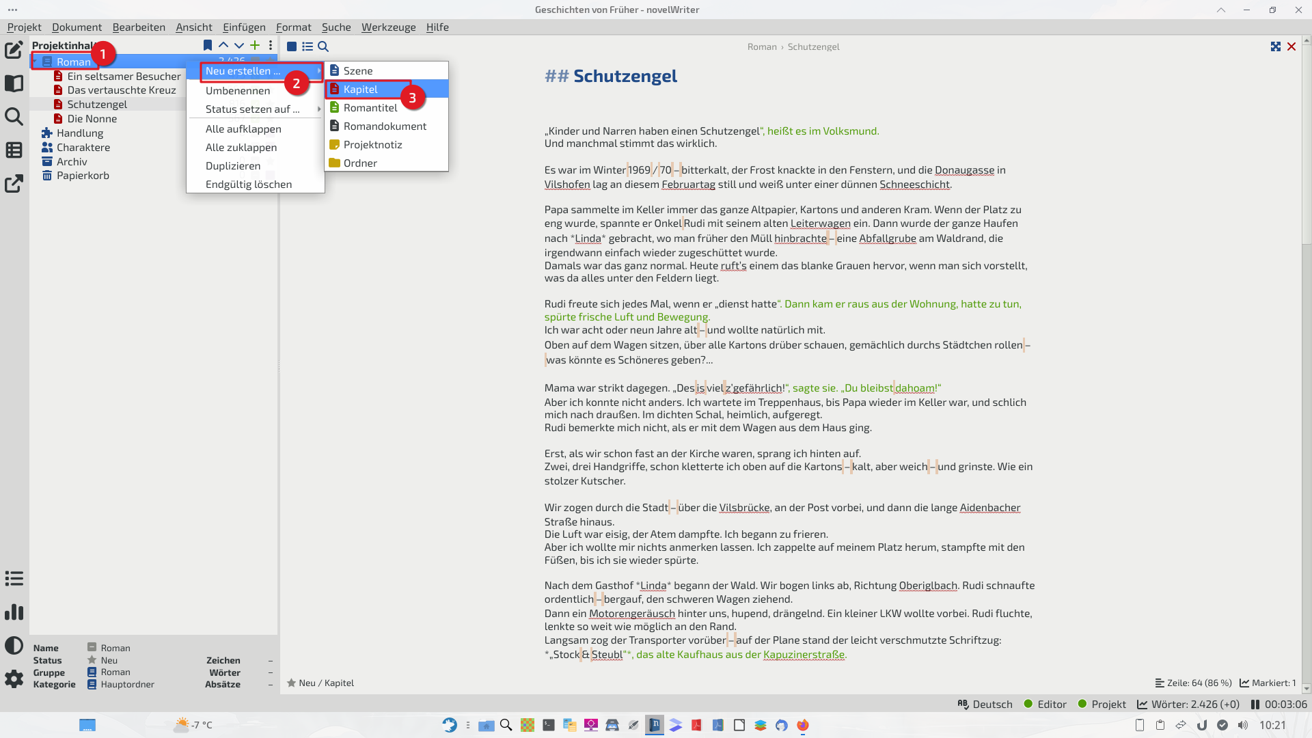Click the blue bookmark quick-links icon
1312x738 pixels.
[208, 46]
